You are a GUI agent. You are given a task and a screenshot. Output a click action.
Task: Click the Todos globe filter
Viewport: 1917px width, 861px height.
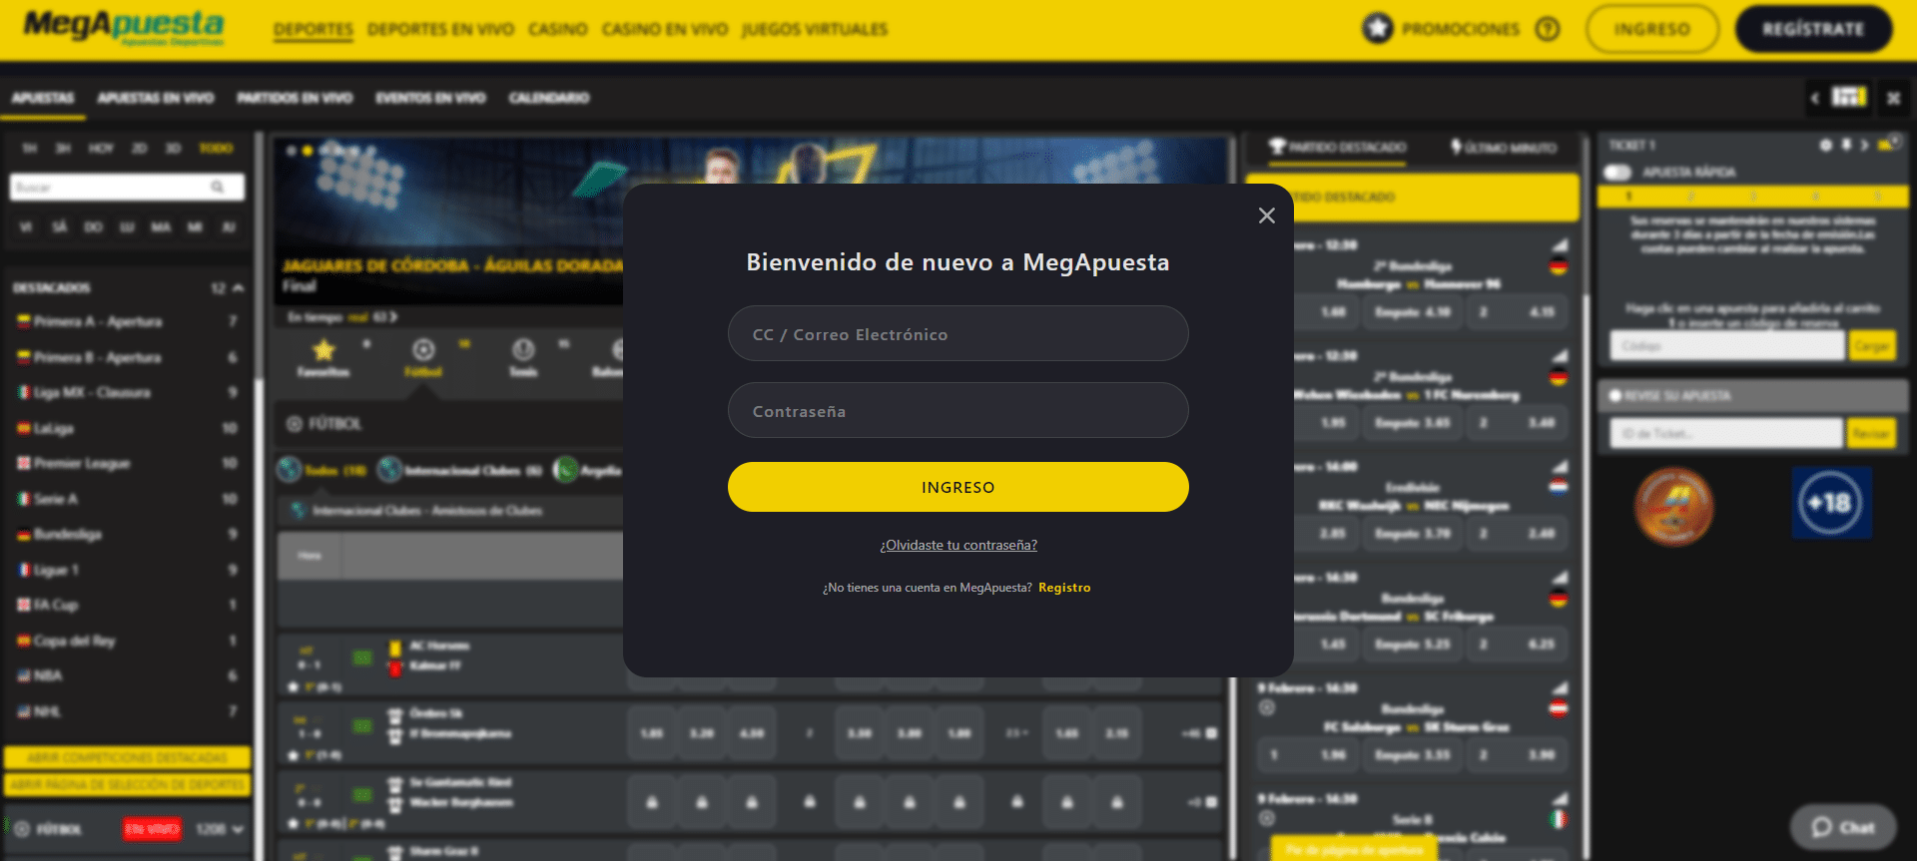pyautogui.click(x=321, y=470)
